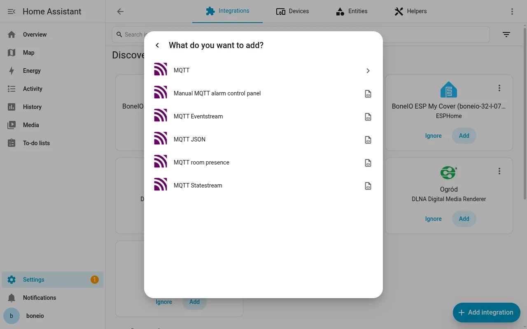The height and width of the screenshot is (329, 527).
Task: Ignore the BoneIO ESP My Cover device
Action: pyautogui.click(x=433, y=136)
